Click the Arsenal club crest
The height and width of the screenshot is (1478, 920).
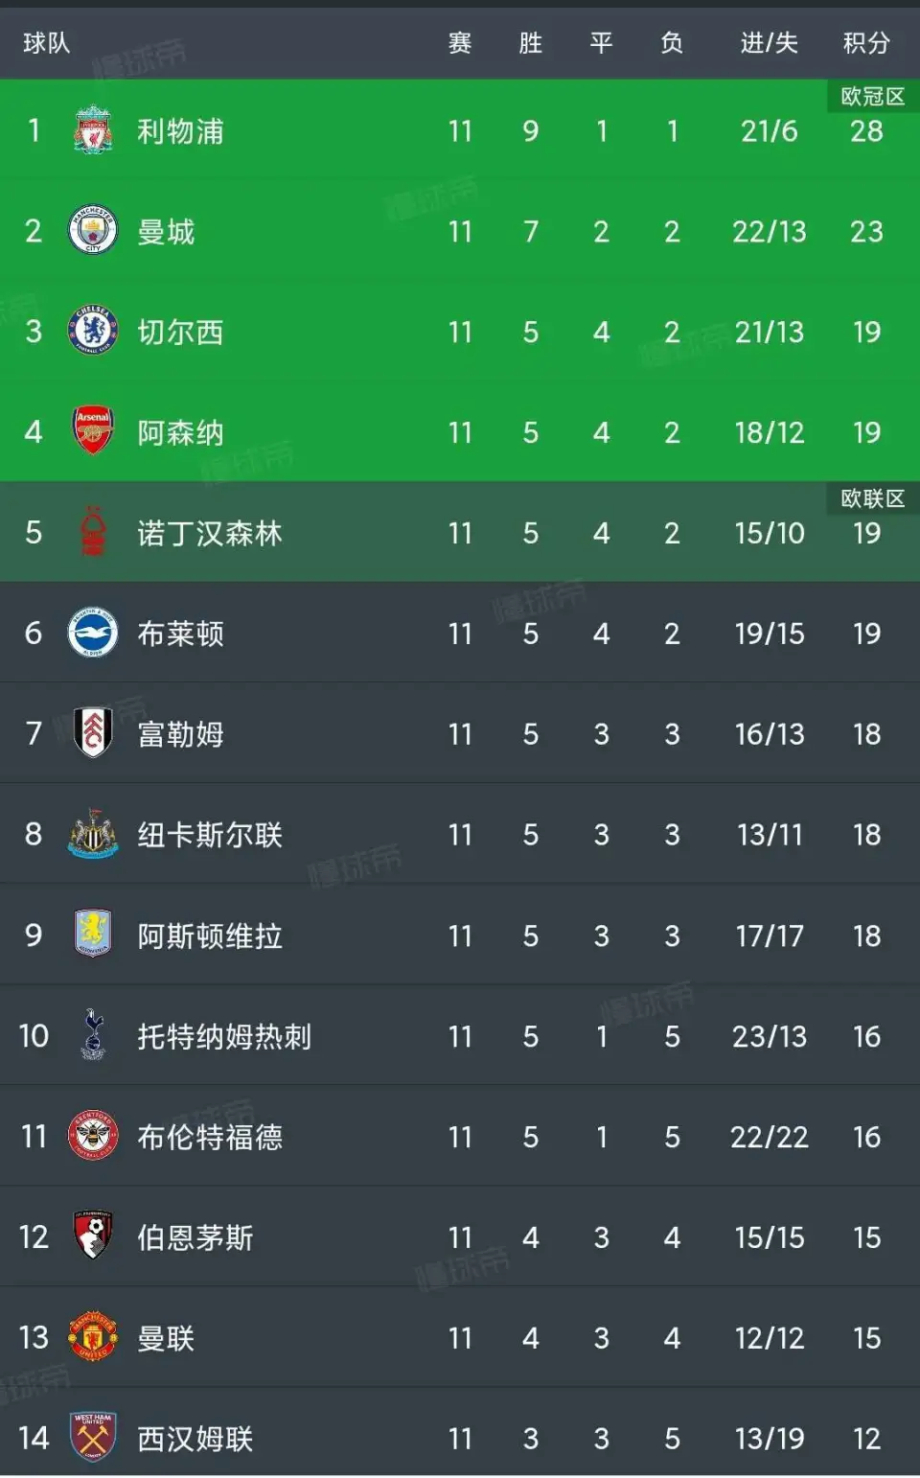(x=93, y=432)
